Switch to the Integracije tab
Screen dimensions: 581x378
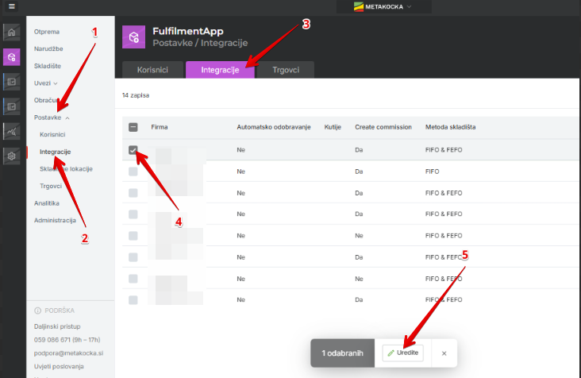220,70
